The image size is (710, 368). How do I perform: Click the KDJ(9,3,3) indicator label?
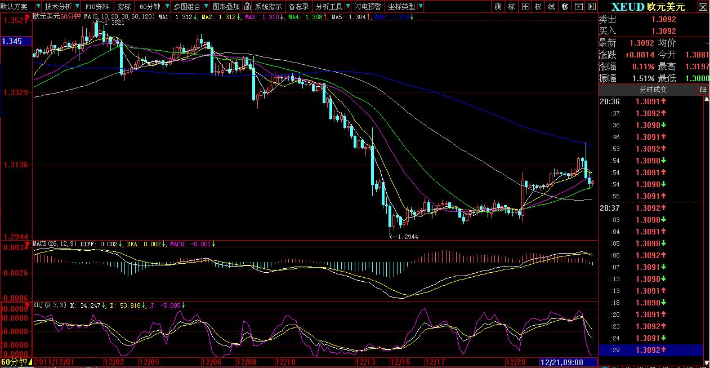tap(50, 305)
